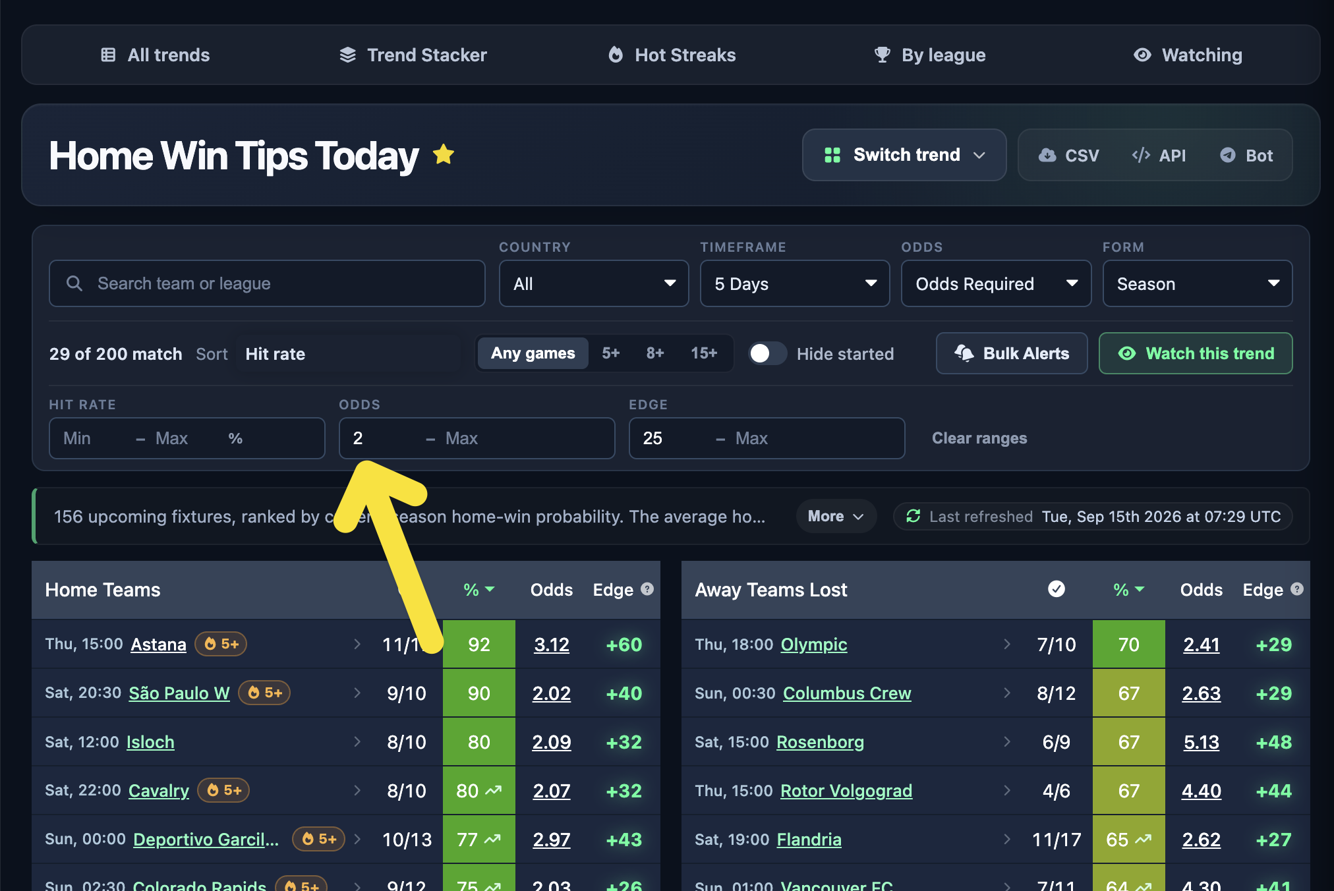
Task: Click the 5+ flame badge next to São Paulo W
Action: tap(264, 693)
